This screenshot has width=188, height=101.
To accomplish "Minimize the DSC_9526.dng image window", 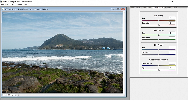I will (x=113, y=9).
